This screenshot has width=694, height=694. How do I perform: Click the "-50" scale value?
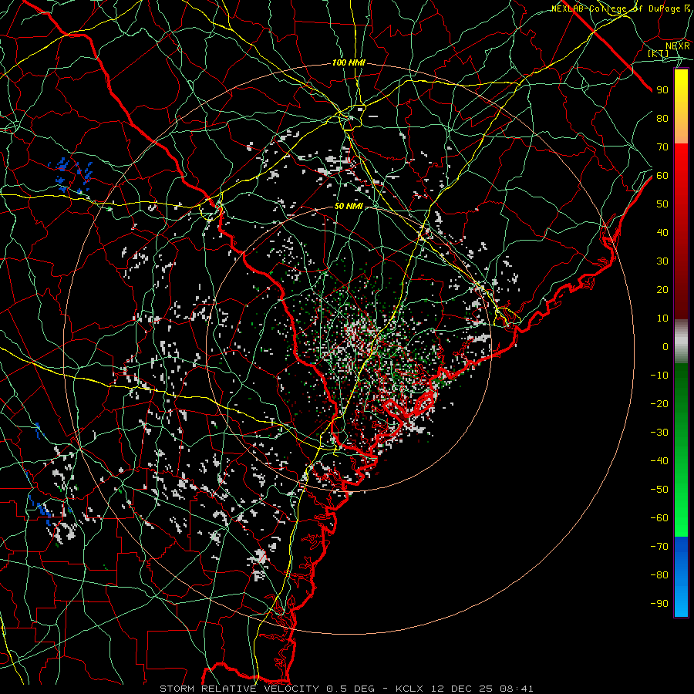point(659,490)
